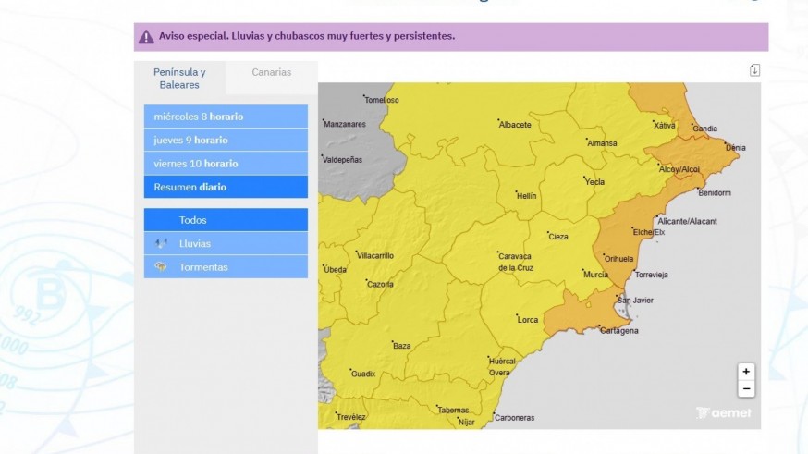
Task: Click the special warning triangle icon
Action: (x=146, y=37)
